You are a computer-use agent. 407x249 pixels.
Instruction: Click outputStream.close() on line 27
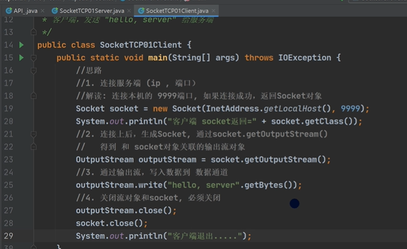click(x=124, y=210)
